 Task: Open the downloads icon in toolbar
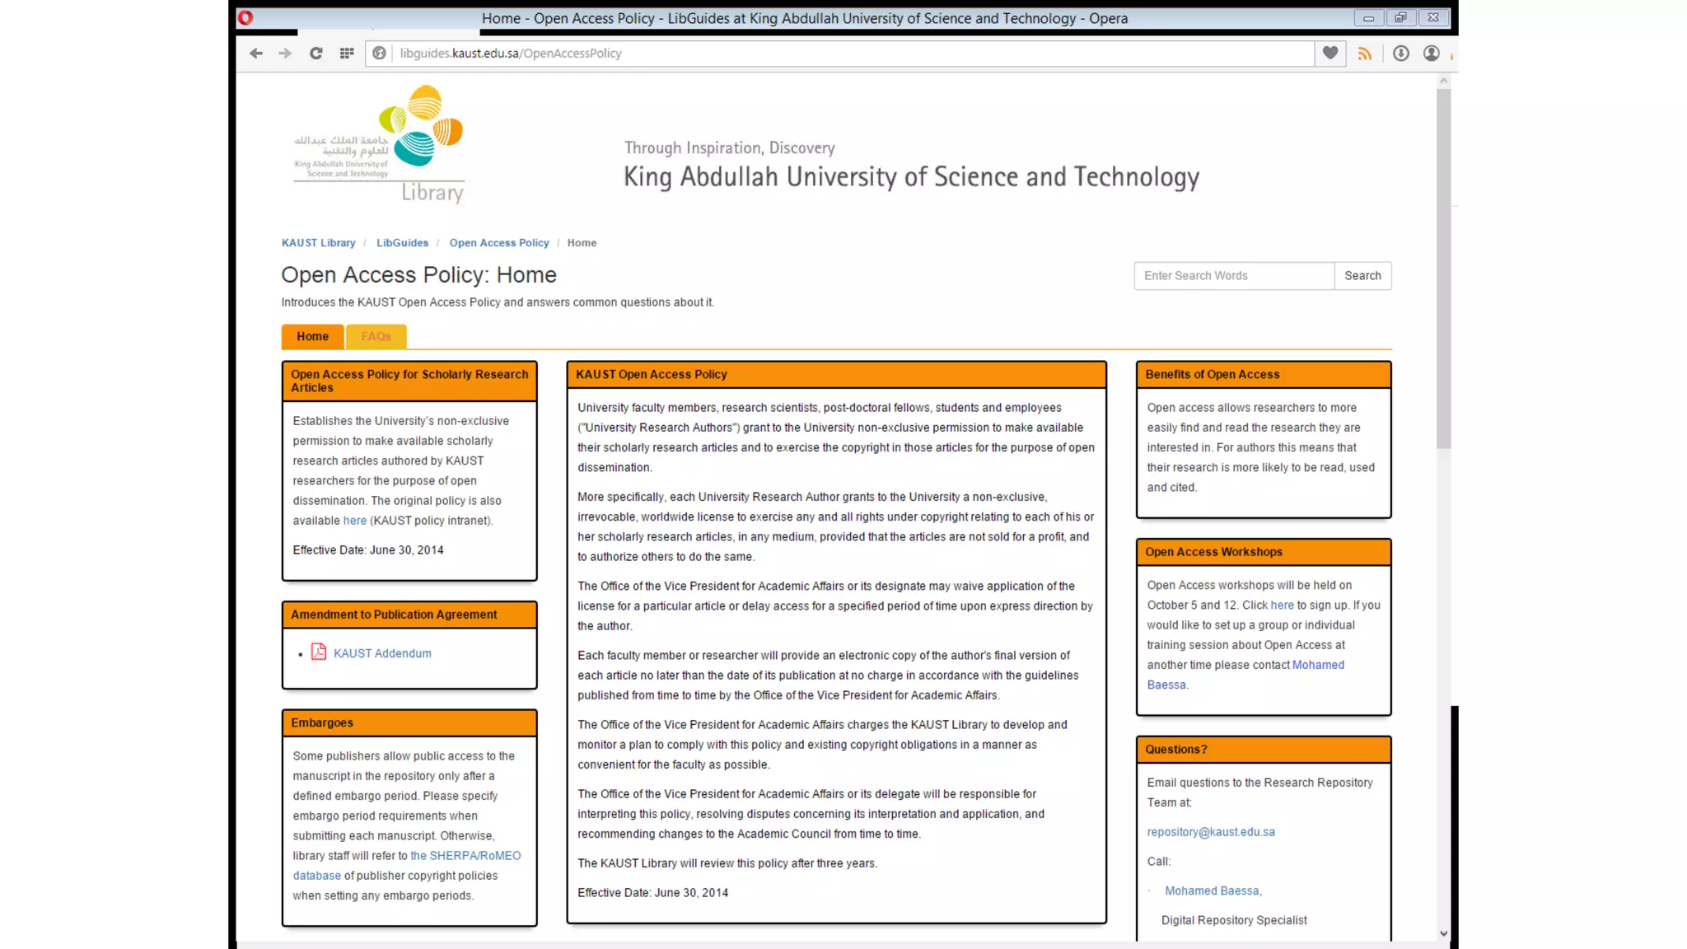click(x=1400, y=54)
